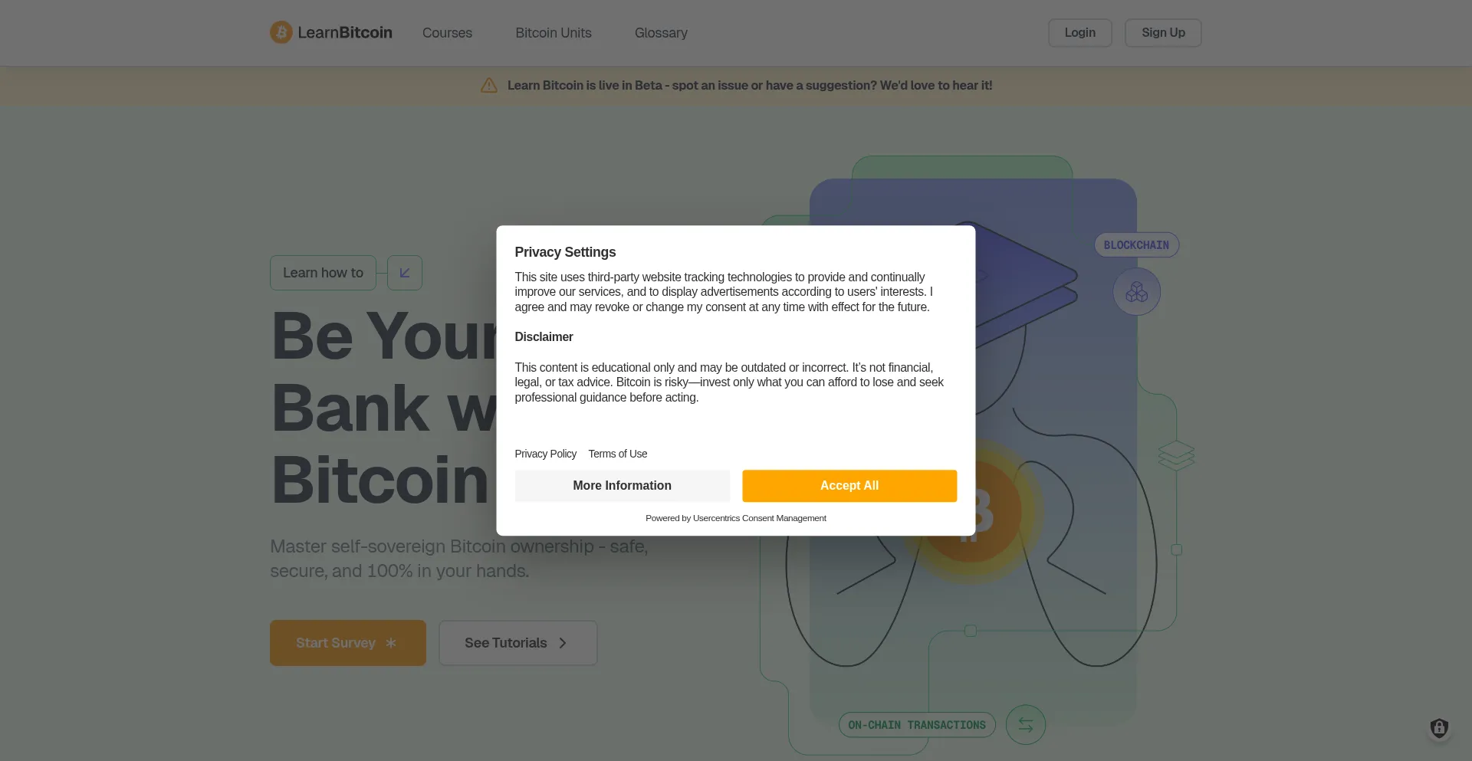Click the diagonal arrow icon beside Learn how to

click(405, 273)
